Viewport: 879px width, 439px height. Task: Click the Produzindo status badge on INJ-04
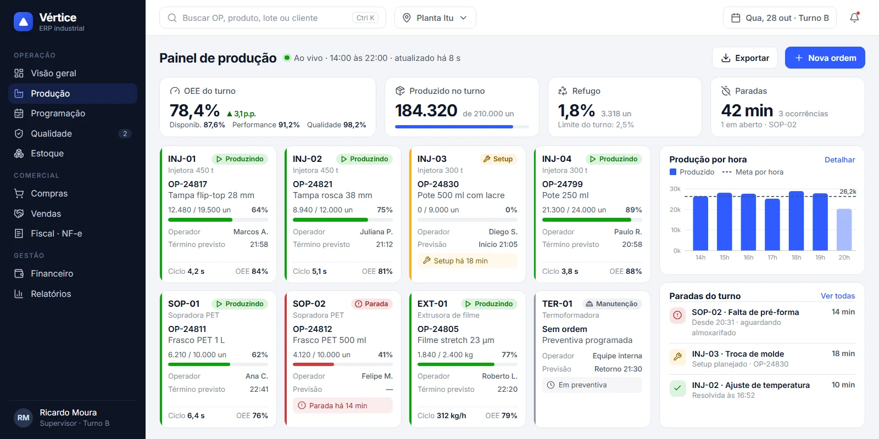coord(614,159)
